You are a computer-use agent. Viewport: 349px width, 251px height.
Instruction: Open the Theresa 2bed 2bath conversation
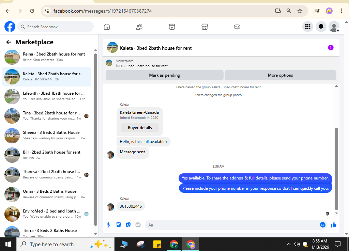(x=46, y=174)
